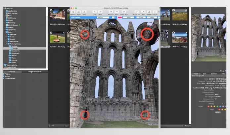Image resolution: width=230 pixels, height=135 pixels.
Task: Set the purple Label color dot
Action: pos(223,106)
